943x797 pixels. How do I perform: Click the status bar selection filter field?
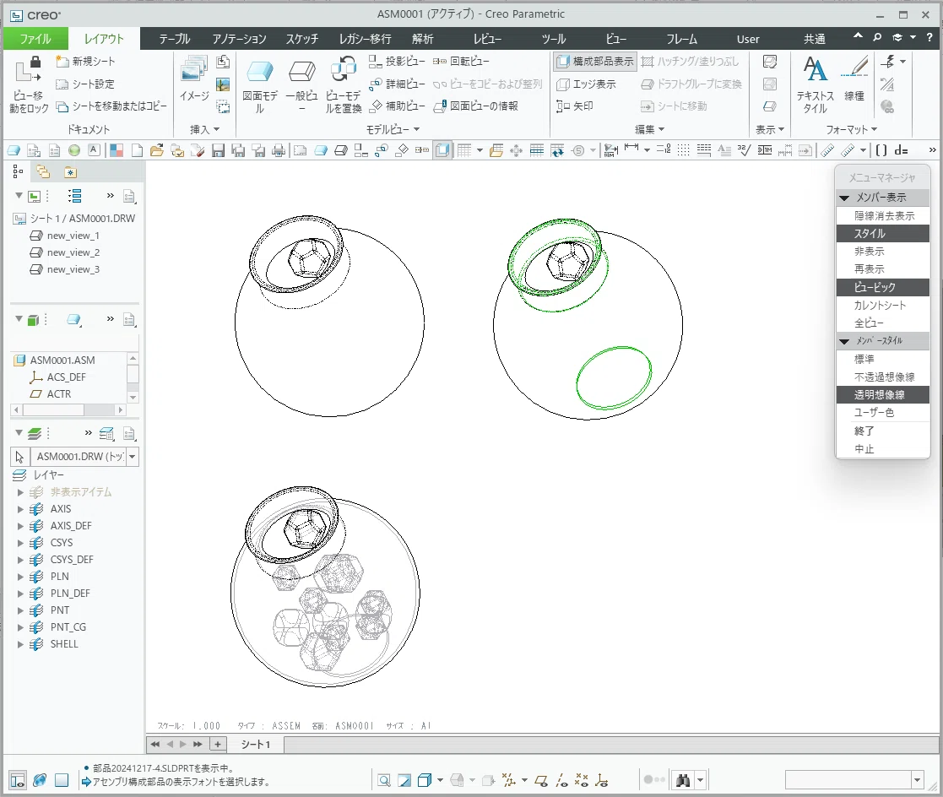coord(854,780)
